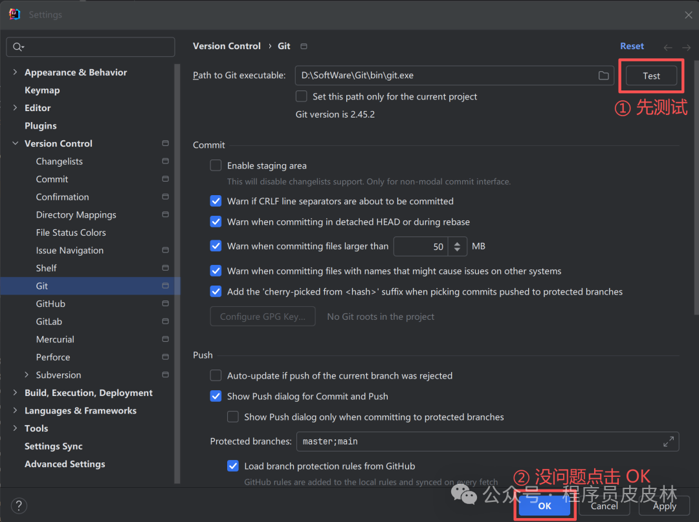The width and height of the screenshot is (699, 522).
Task: Expand Languages & Frameworks section
Action: (x=15, y=410)
